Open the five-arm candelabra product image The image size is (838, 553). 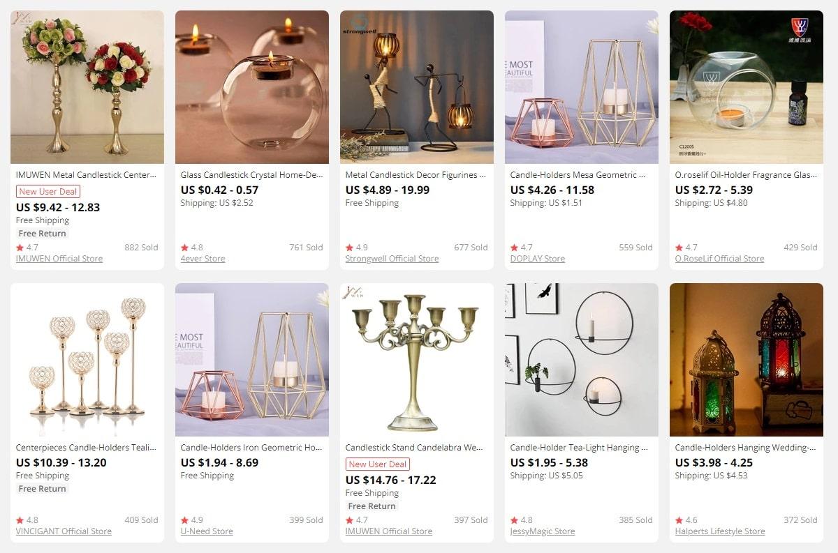pos(417,360)
